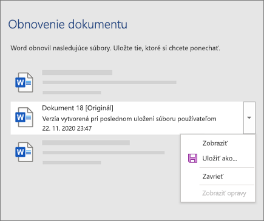Click the purple floppy disk save icon
Image resolution: width=264 pixels, height=221 pixels.
click(192, 158)
